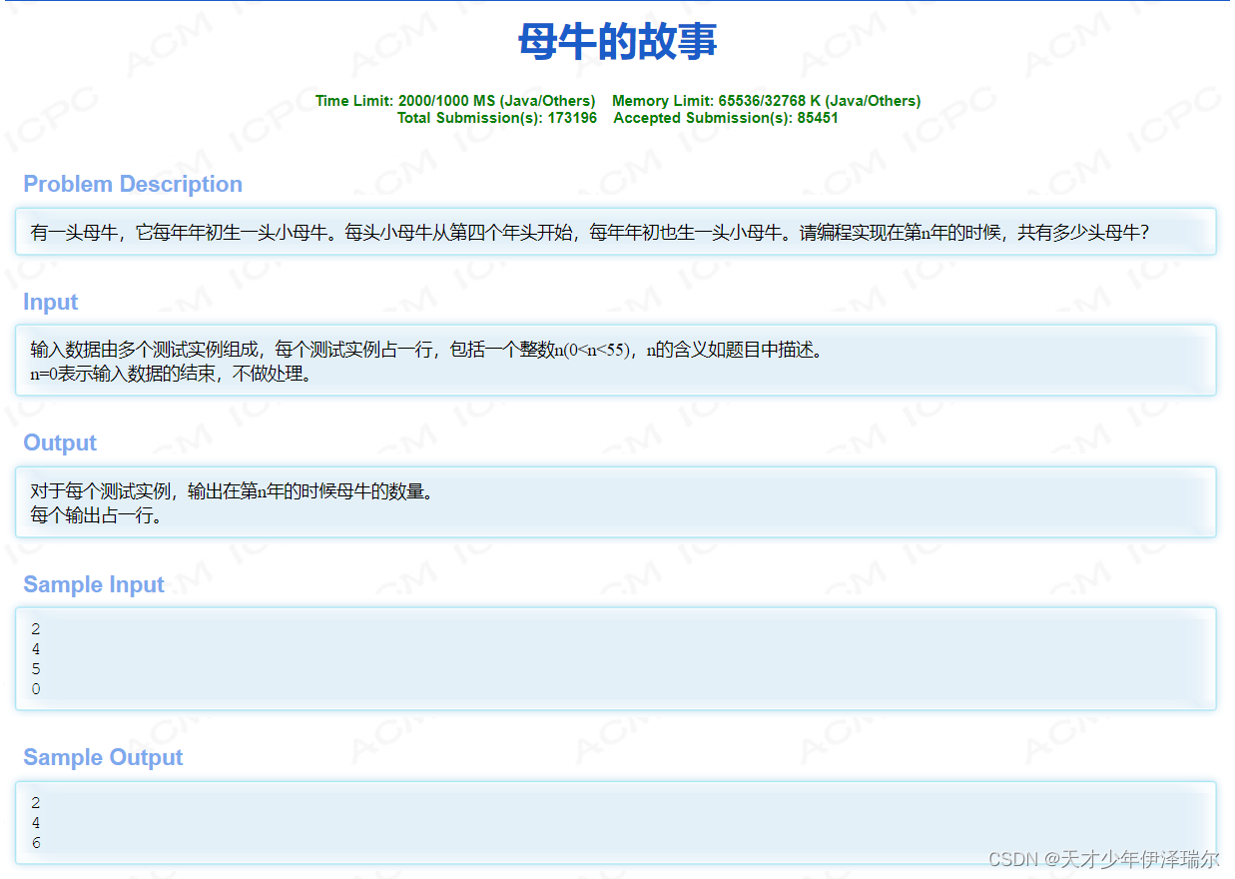Click the Problem Description heading
Image resolution: width=1235 pixels, height=879 pixels.
(x=133, y=184)
